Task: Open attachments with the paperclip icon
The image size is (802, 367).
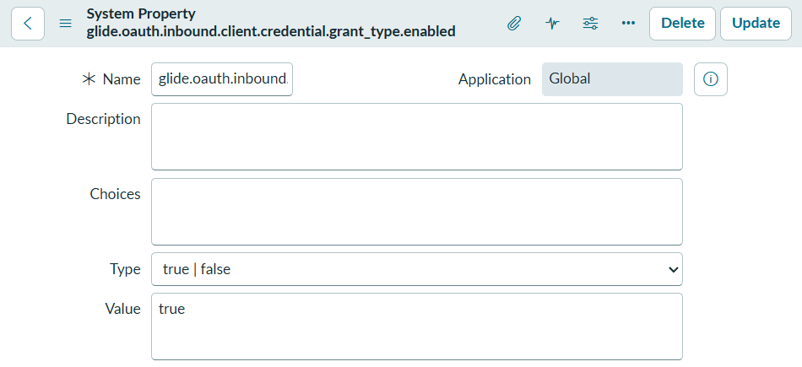Action: [x=514, y=24]
